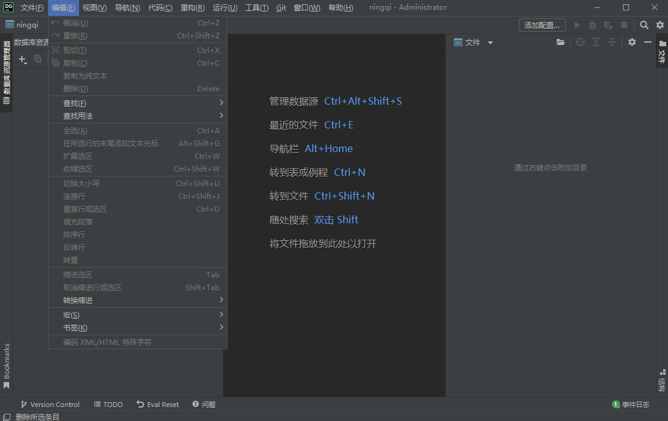Click the Run play icon in toolbar
Screen dimensions: 668x421
[577, 25]
